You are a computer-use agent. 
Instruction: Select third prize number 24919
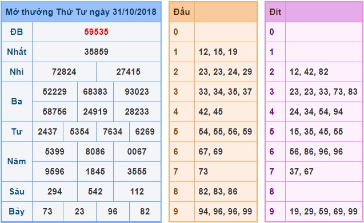click(95, 112)
